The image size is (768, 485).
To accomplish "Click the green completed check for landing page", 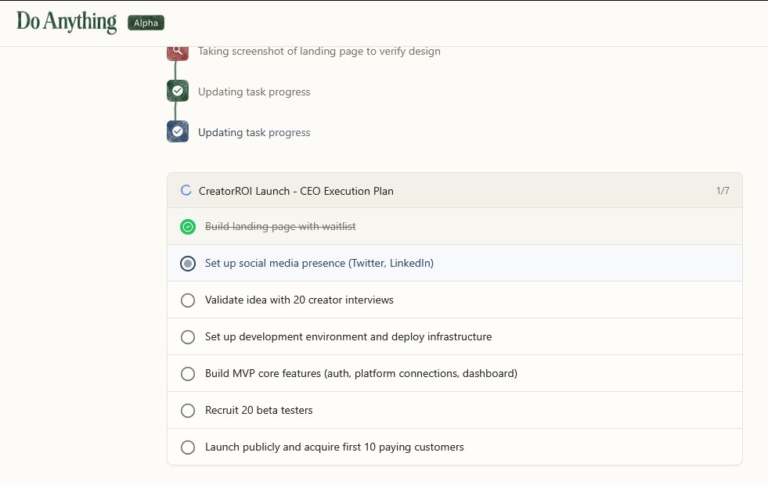I will (188, 227).
